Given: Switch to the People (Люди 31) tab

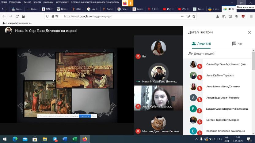Looking at the screenshot, I should (x=201, y=44).
